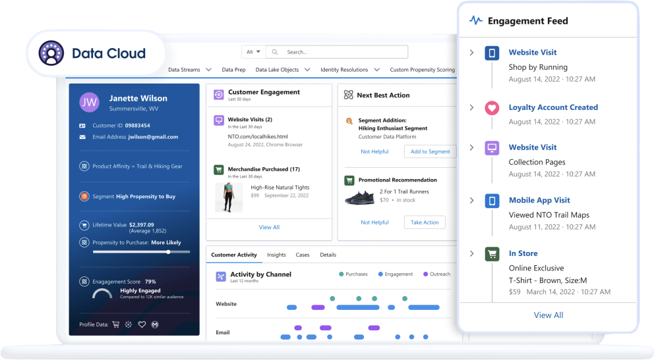This screenshot has height=360, width=654.
Task: Click the Propensity to Purchase icon
Action: 84,242
